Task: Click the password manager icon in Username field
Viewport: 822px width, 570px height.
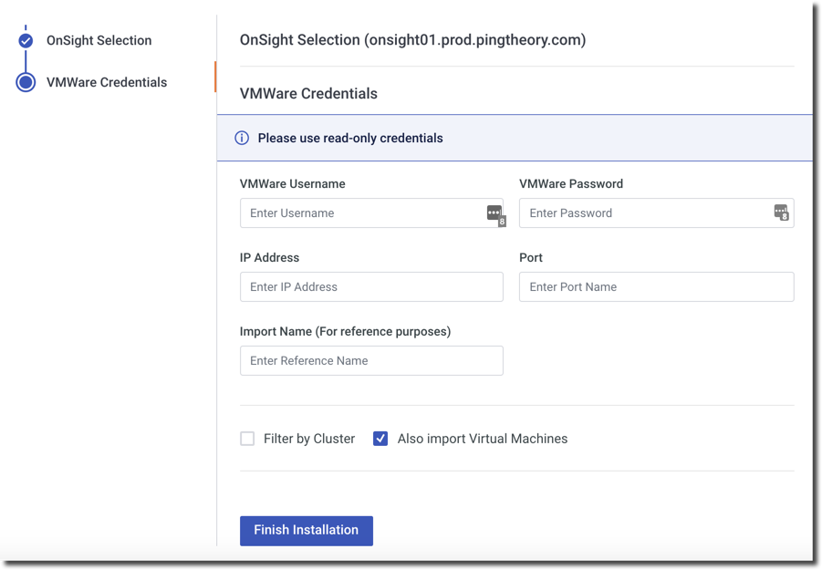Action: click(494, 213)
